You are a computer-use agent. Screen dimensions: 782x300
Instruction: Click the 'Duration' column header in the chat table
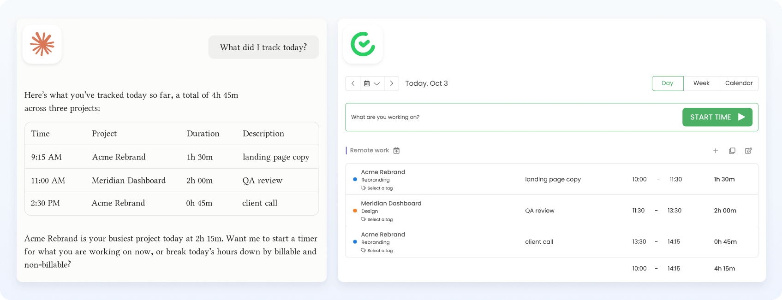click(x=203, y=134)
